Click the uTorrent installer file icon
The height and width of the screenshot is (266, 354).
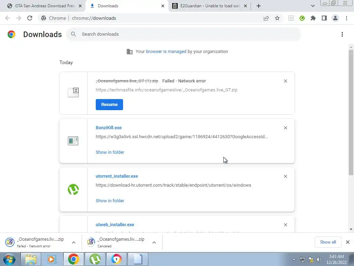pyautogui.click(x=73, y=189)
